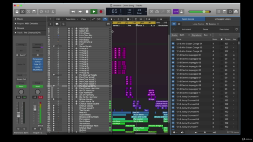The height and width of the screenshot is (142, 253).
Task: Open the Edit menu in Tracks area
Action: point(59,19)
